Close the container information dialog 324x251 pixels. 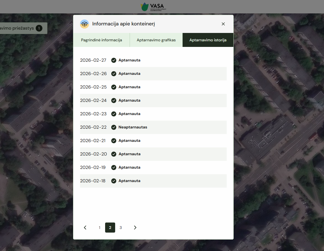(223, 24)
